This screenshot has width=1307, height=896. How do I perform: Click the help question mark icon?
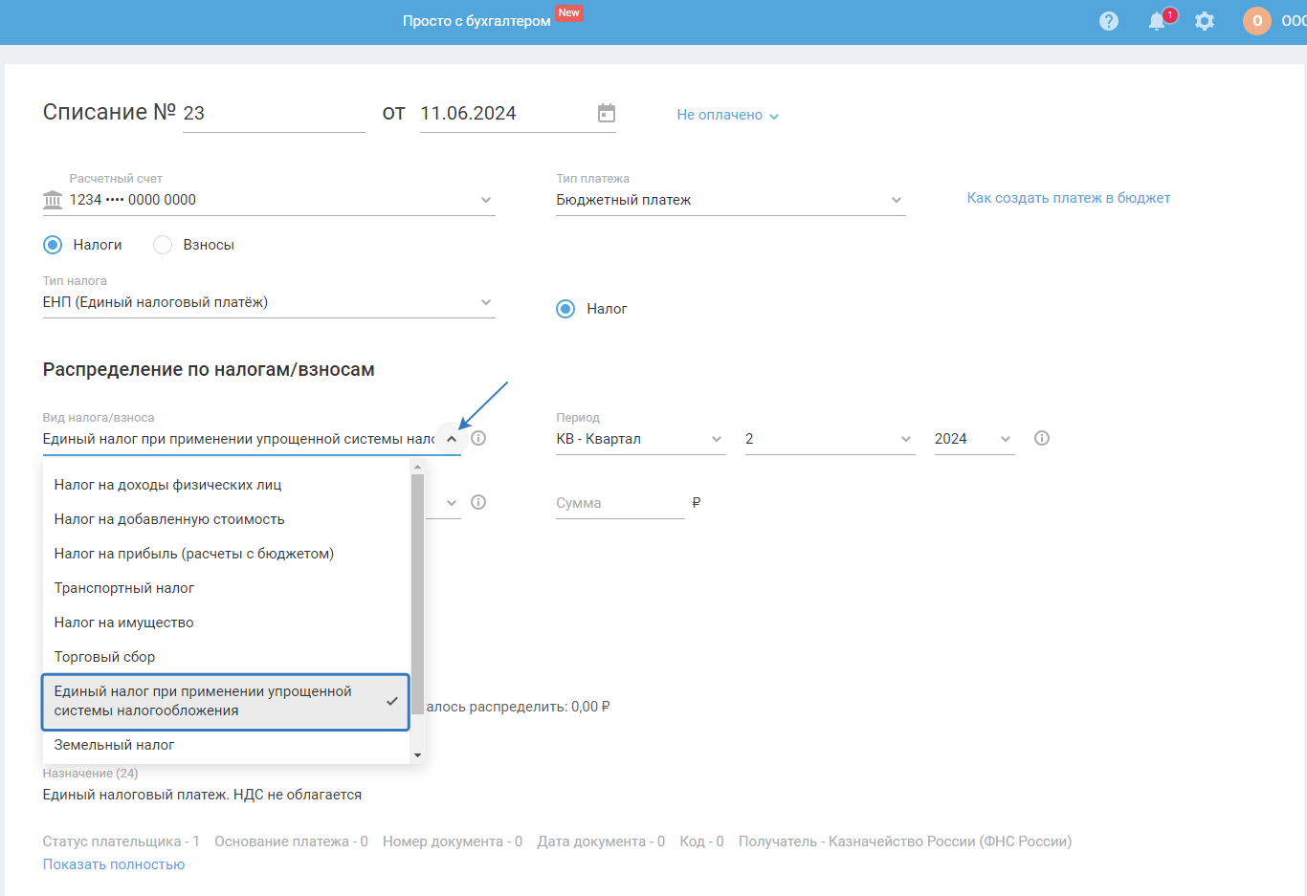[x=1109, y=21]
